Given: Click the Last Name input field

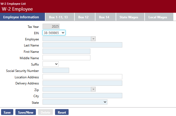Looking at the screenshot, I should point(82,45).
